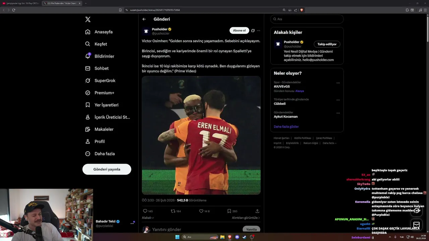This screenshot has height=241, width=429.
Task: Switch to Şampiyonlar Ligi YouTube tab
Action: pyautogui.click(x=21, y=3)
